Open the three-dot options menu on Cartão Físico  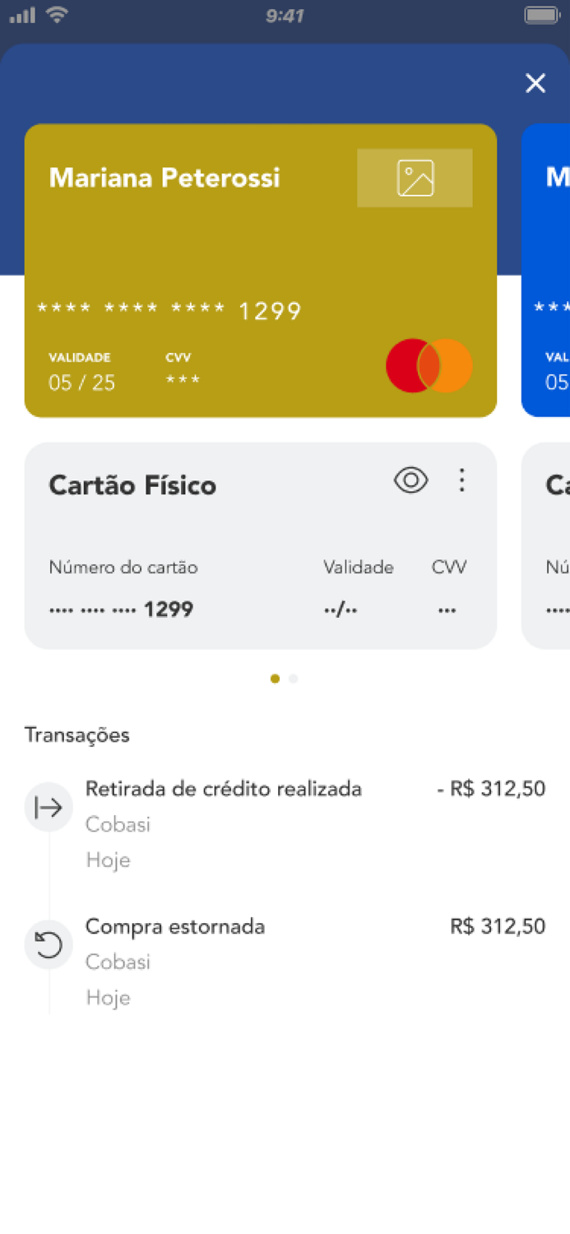click(462, 480)
